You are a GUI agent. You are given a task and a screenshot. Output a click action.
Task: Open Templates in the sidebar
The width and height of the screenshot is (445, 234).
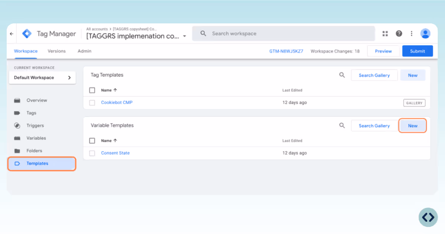click(42, 163)
